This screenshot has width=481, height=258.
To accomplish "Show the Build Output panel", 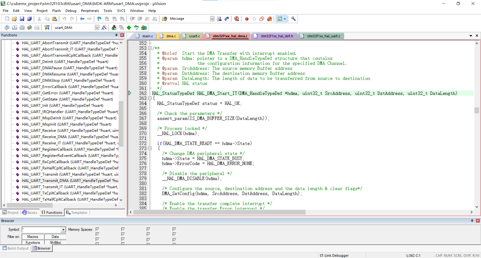I will (x=15, y=248).
